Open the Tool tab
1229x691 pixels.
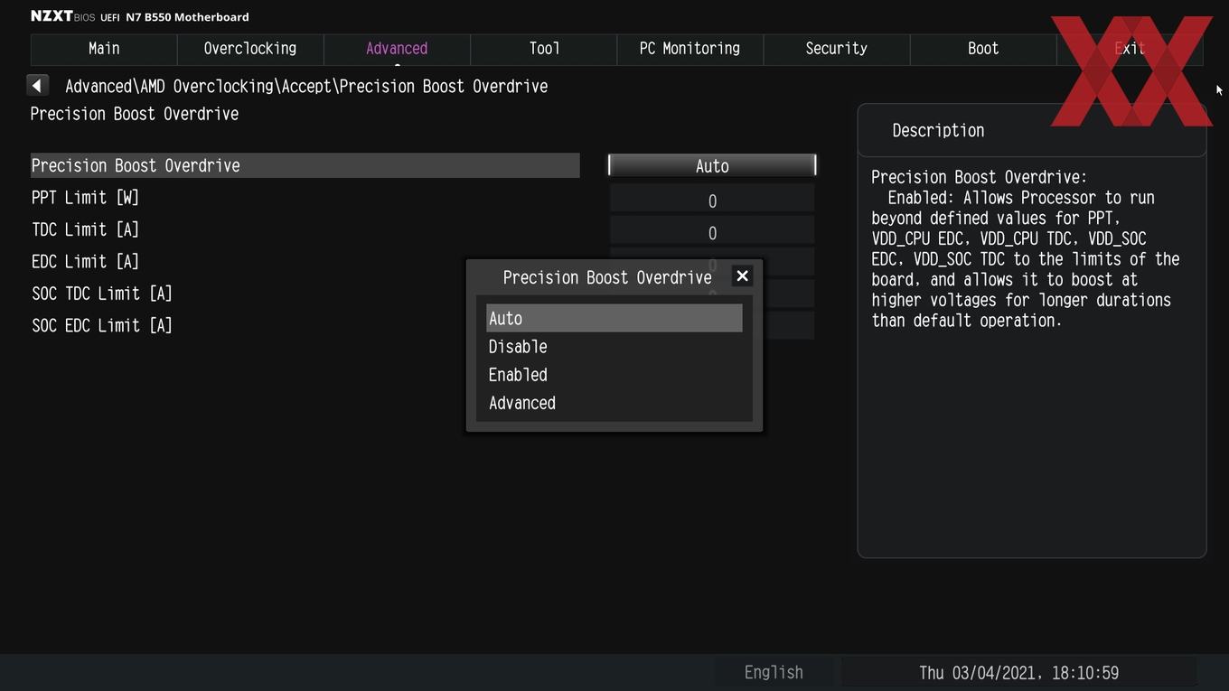click(544, 49)
